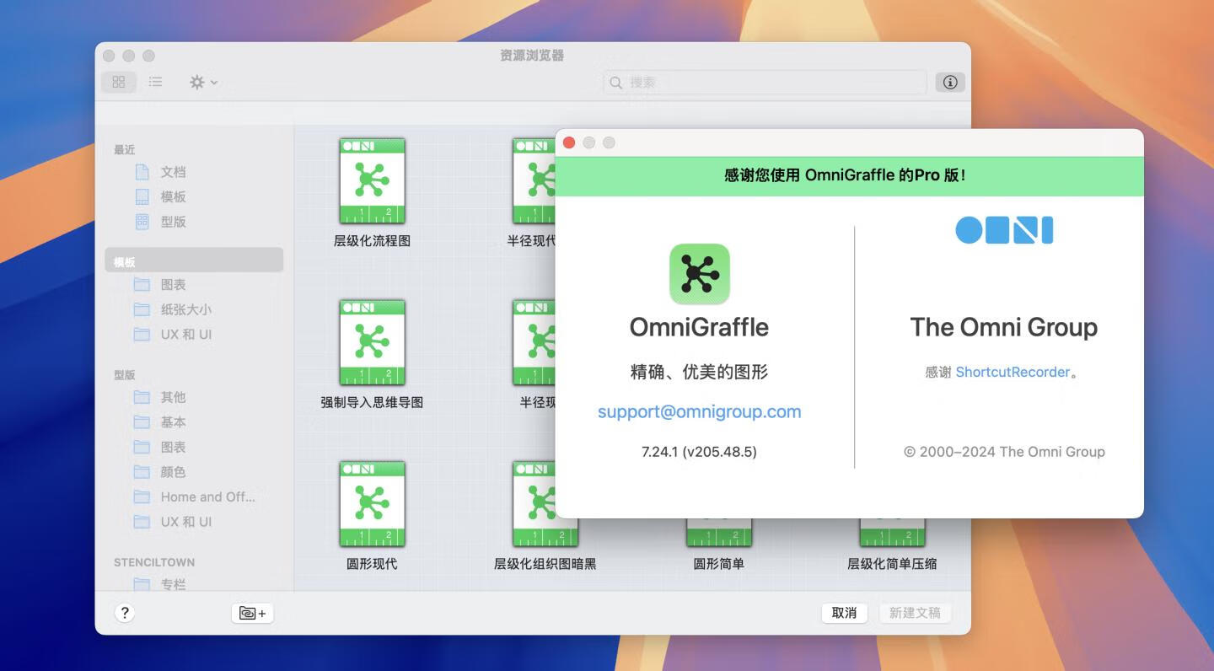Click the 层级化简单压缩 template label
This screenshot has width=1214, height=671.
pyautogui.click(x=892, y=564)
